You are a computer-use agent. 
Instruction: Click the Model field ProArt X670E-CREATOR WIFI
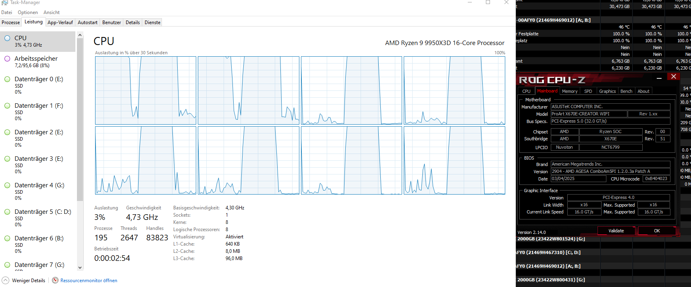589,114
